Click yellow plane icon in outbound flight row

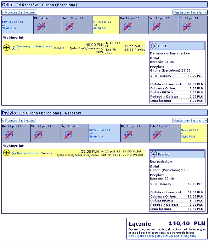[x=6, y=48]
